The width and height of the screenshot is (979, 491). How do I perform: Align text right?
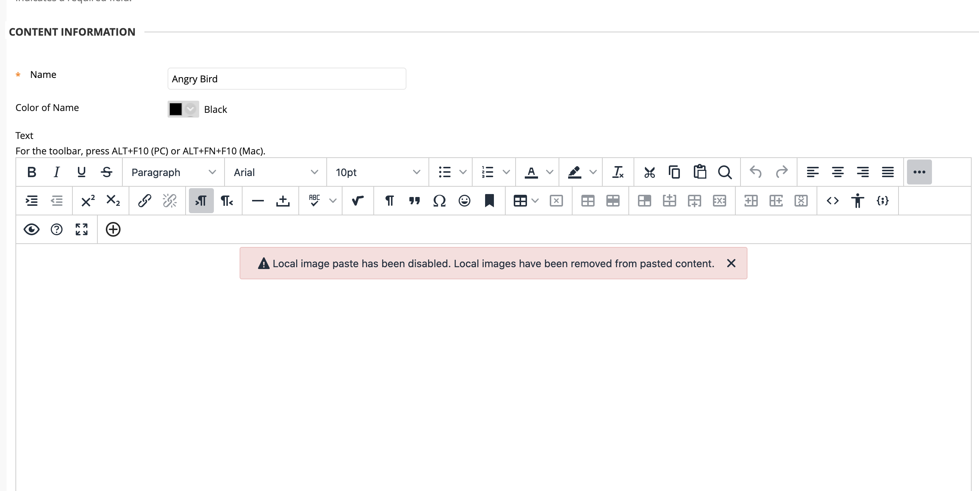coord(863,172)
